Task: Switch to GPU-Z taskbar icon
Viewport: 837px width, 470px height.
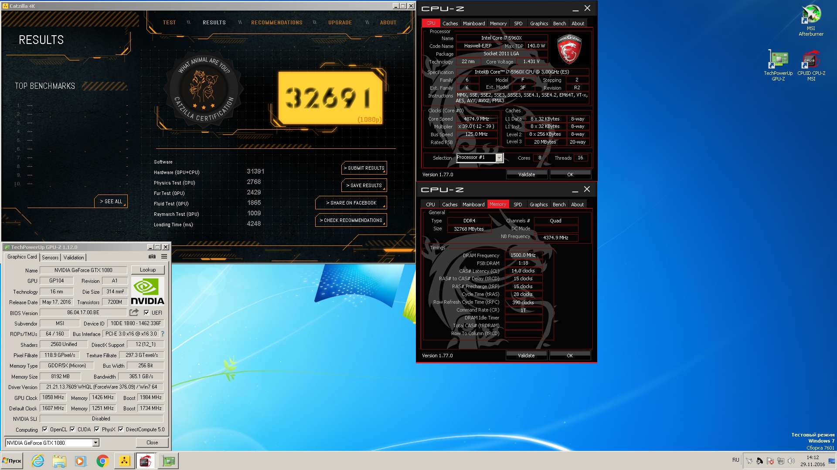Action: click(x=168, y=461)
